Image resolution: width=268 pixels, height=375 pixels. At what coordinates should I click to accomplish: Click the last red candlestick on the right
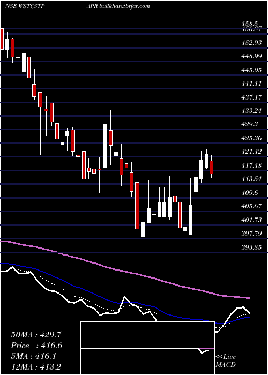point(212,167)
